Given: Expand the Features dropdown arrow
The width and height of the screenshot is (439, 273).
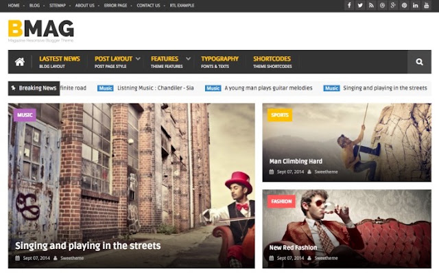Looking at the screenshot, I should (x=188, y=59).
